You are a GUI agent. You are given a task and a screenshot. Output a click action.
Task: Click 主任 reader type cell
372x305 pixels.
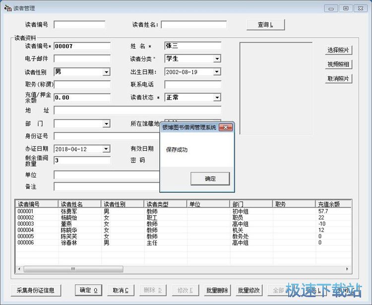(152, 243)
